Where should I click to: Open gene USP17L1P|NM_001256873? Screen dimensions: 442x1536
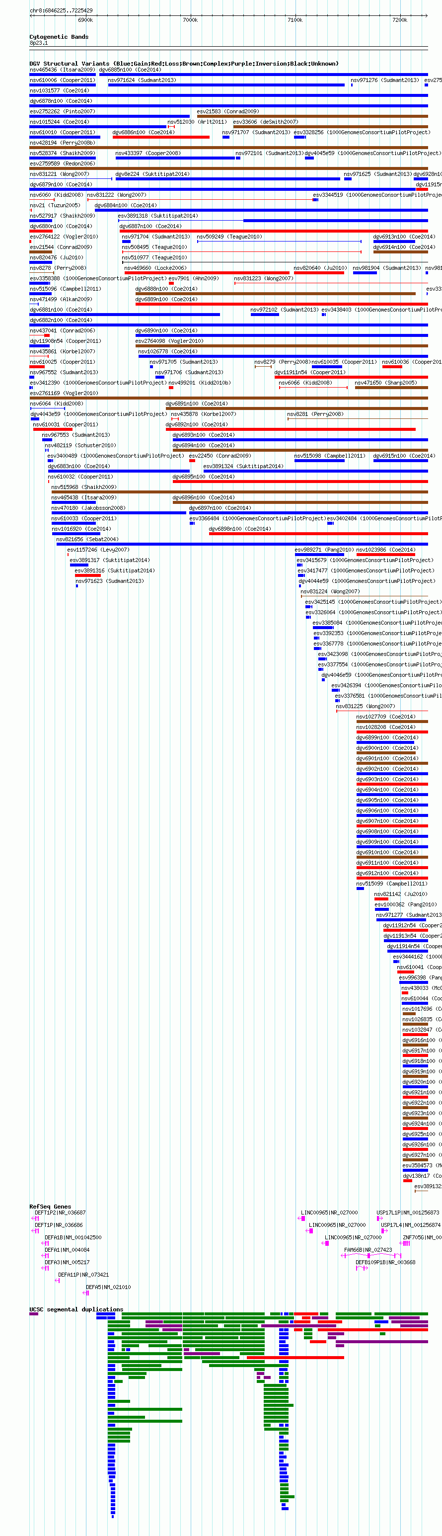point(408,1213)
